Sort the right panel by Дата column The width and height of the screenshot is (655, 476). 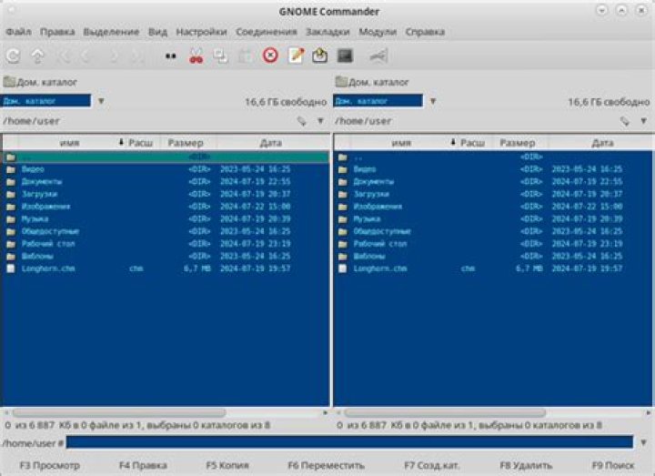[x=602, y=143]
